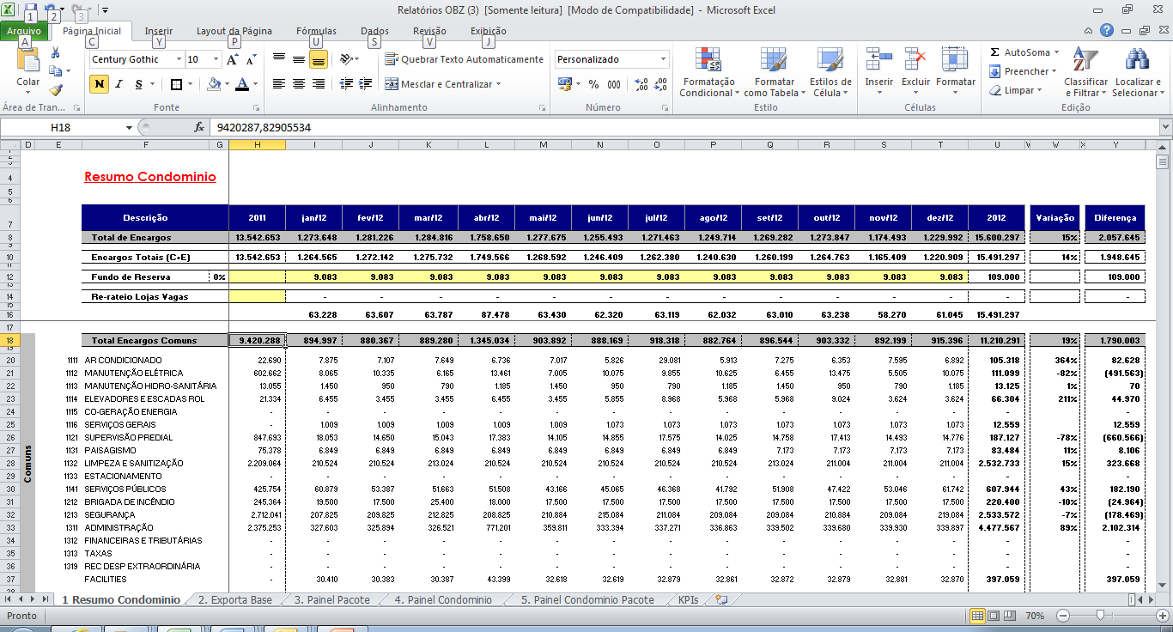The width and height of the screenshot is (1173, 632).
Task: Click the Normal view button in status bar
Action: click(x=977, y=616)
